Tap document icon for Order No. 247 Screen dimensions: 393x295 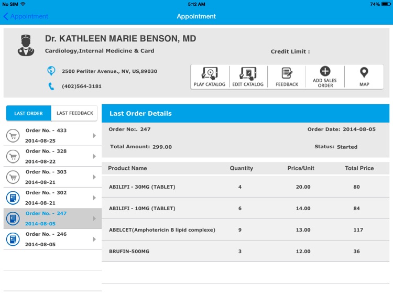(x=13, y=218)
